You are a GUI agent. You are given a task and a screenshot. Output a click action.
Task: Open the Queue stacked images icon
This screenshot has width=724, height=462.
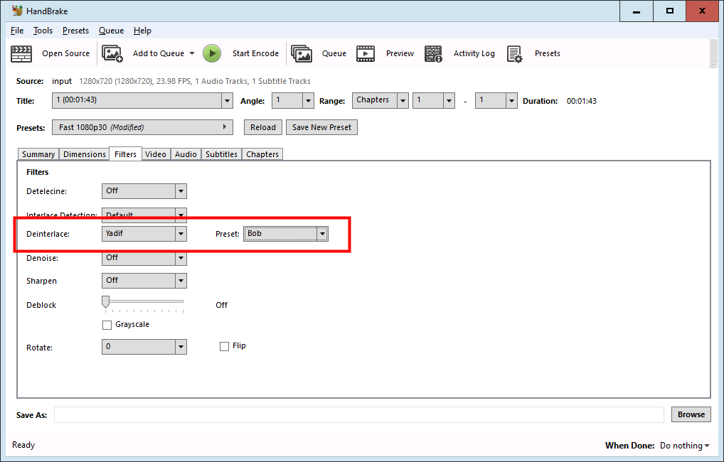[302, 53]
